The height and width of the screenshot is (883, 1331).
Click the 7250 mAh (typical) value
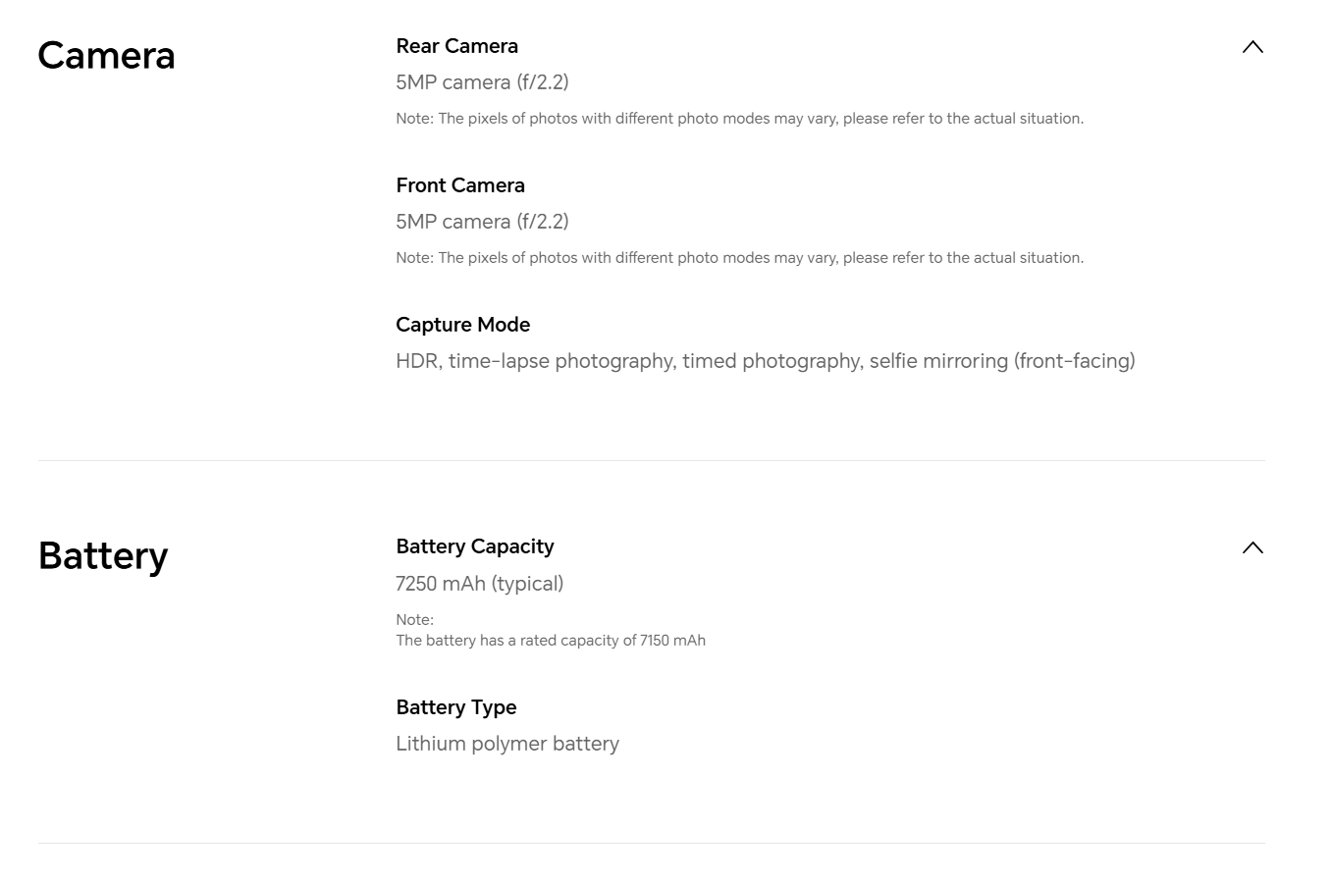(x=479, y=584)
